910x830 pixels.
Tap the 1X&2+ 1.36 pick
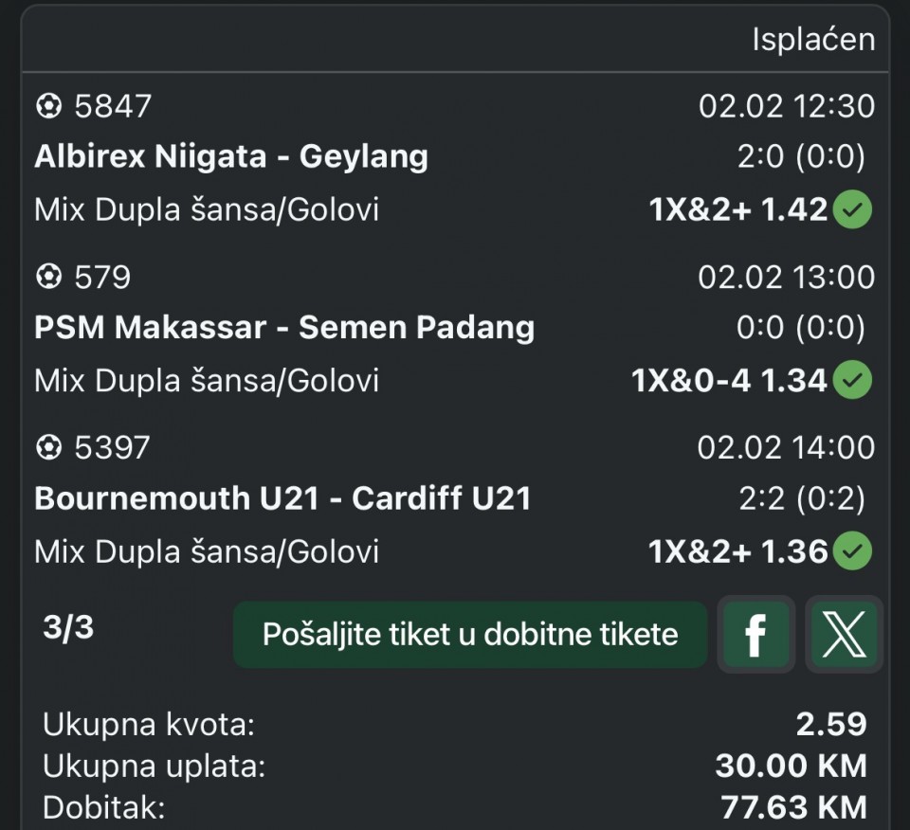click(x=737, y=551)
